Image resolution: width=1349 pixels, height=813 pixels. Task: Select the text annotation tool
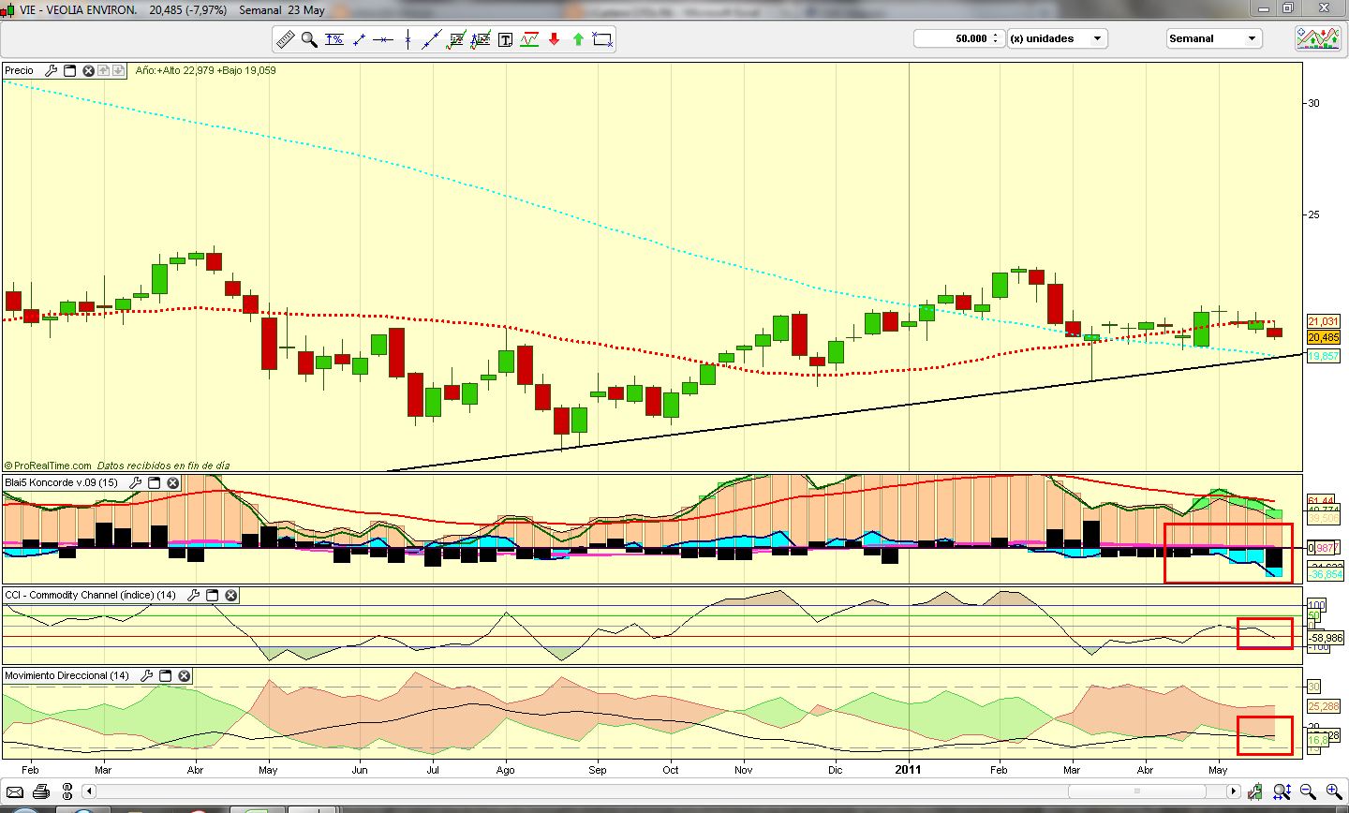click(x=506, y=39)
